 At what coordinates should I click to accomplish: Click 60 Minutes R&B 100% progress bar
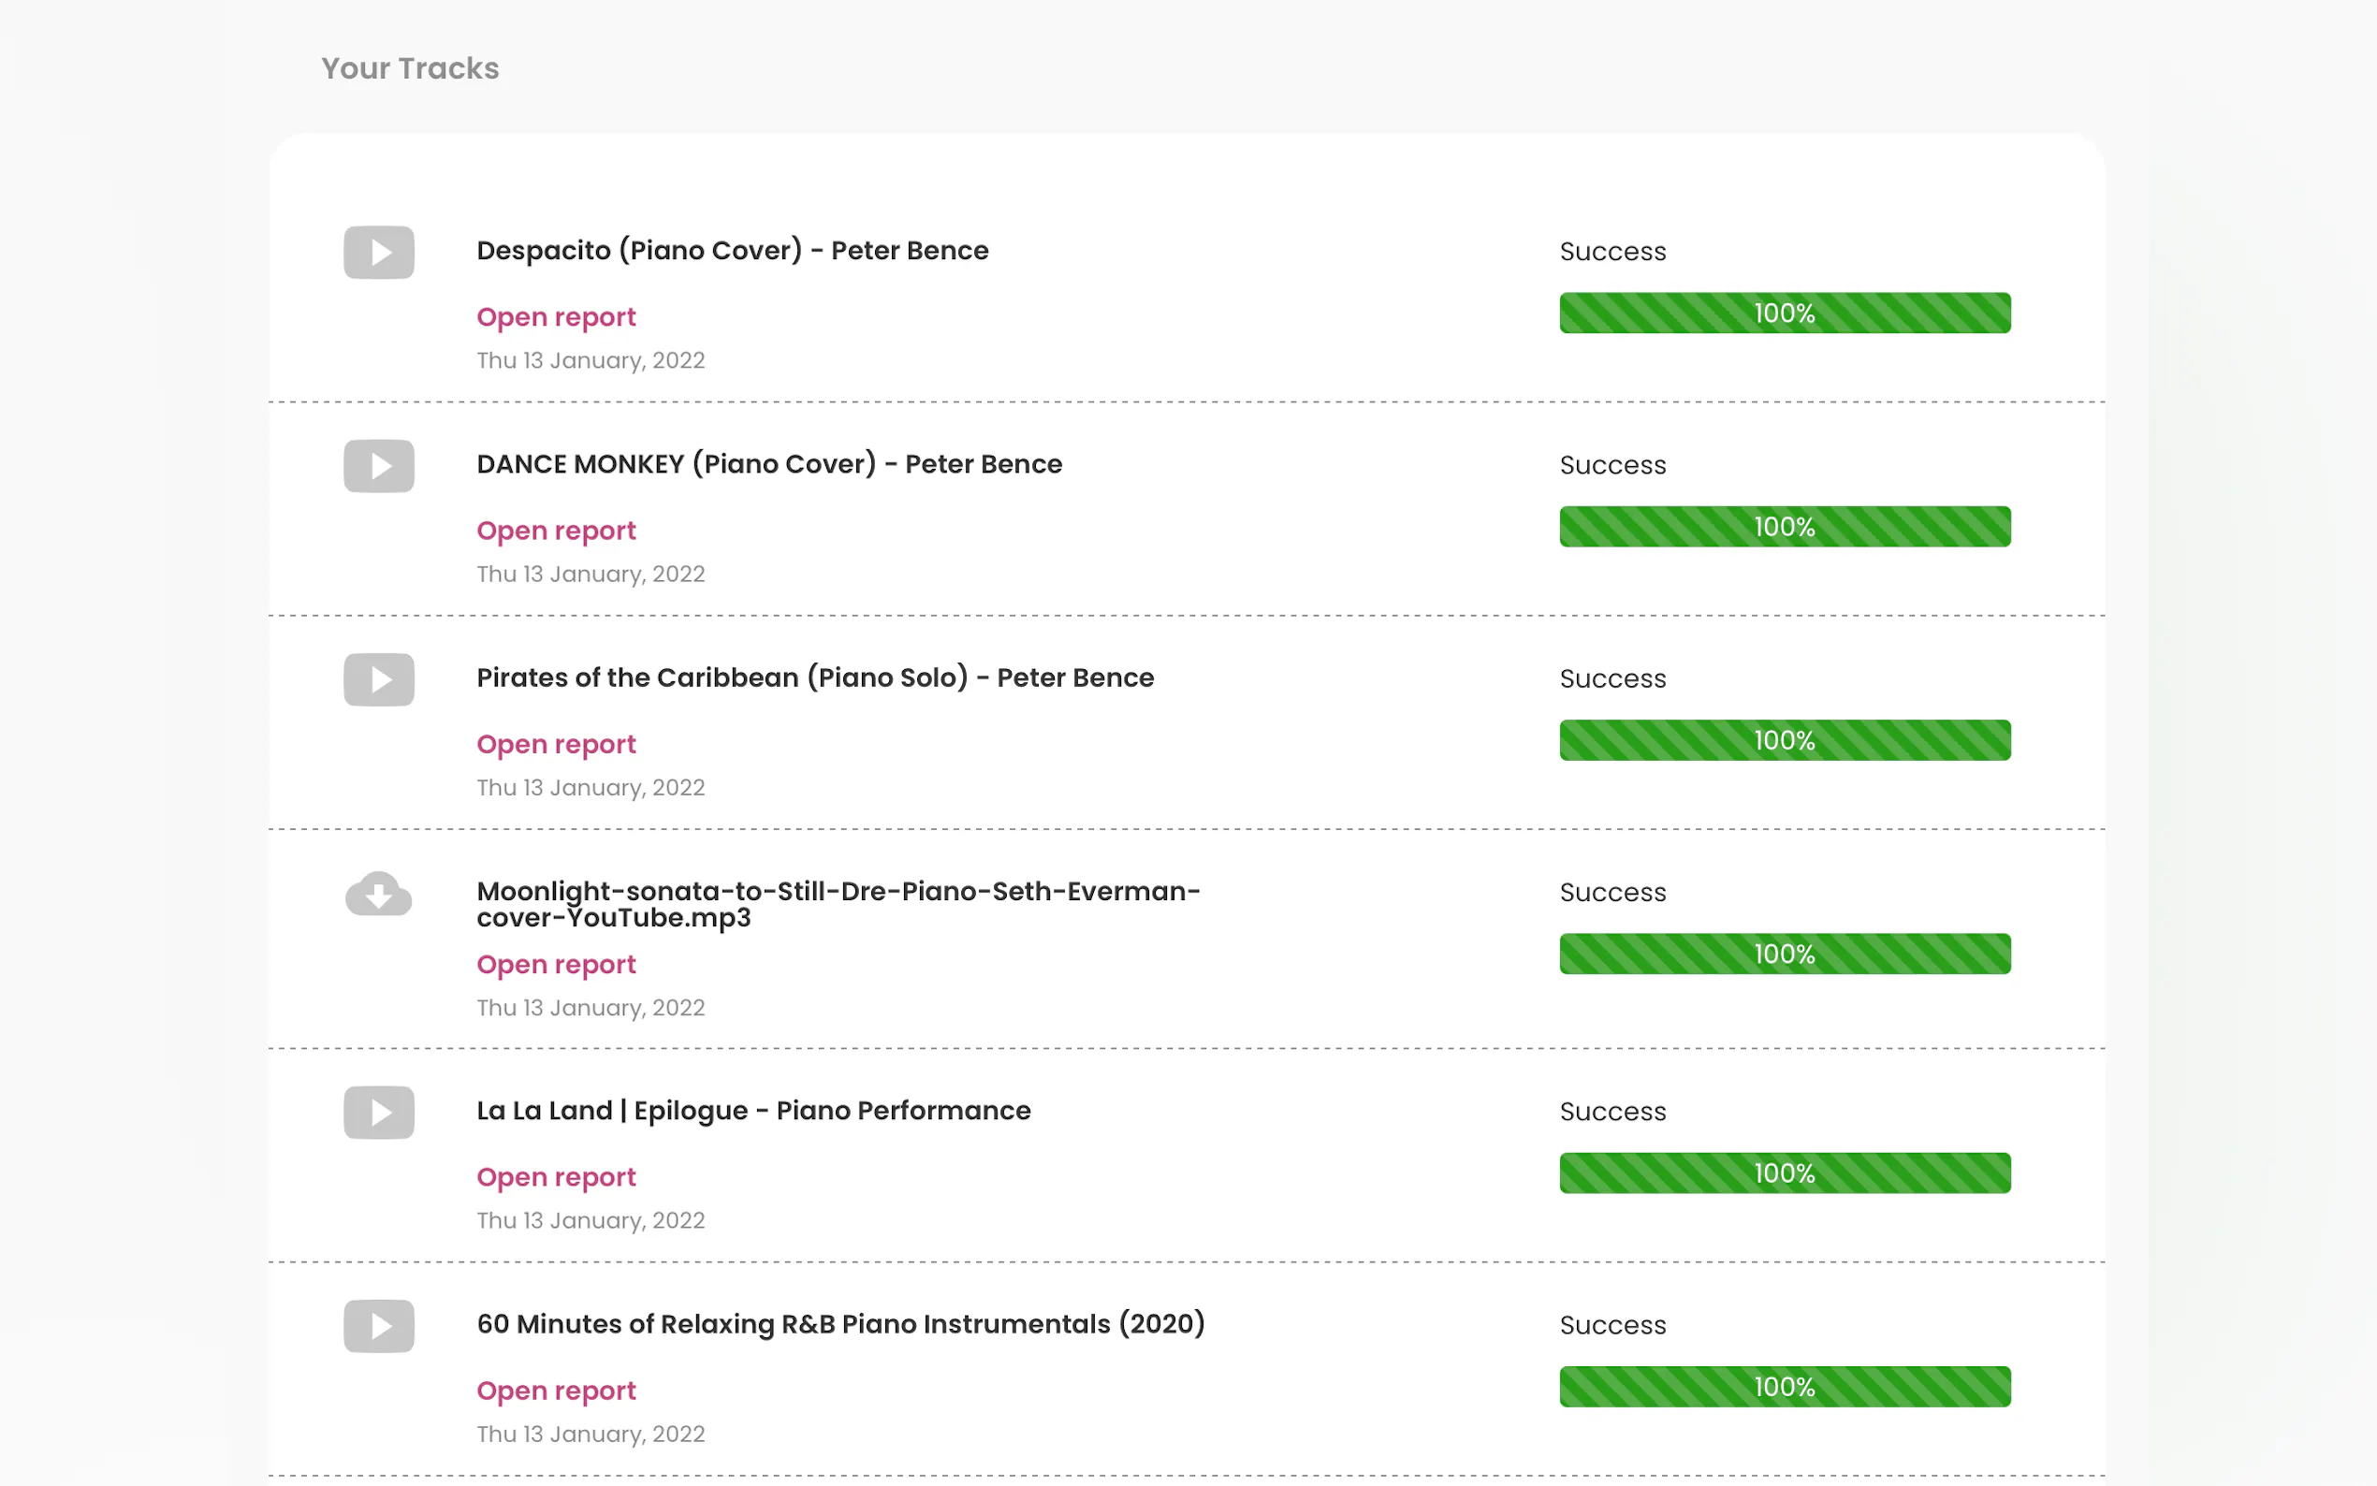click(x=1785, y=1387)
